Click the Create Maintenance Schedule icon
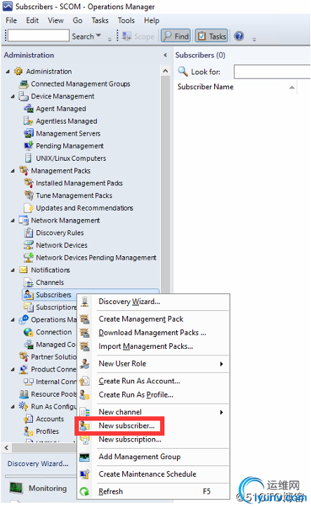Screen dimensions: 311x509 click(85, 474)
